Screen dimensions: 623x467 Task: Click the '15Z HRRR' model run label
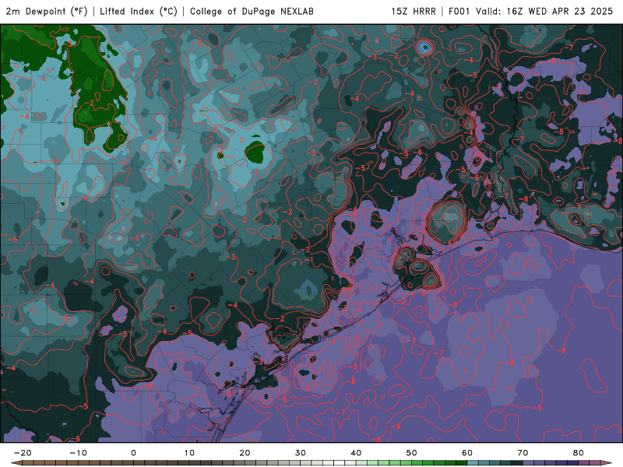pyautogui.click(x=414, y=11)
